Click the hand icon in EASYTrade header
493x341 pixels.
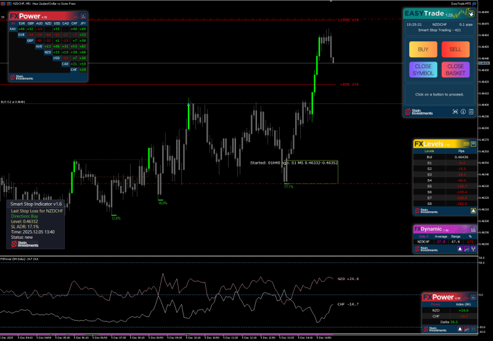click(471, 14)
